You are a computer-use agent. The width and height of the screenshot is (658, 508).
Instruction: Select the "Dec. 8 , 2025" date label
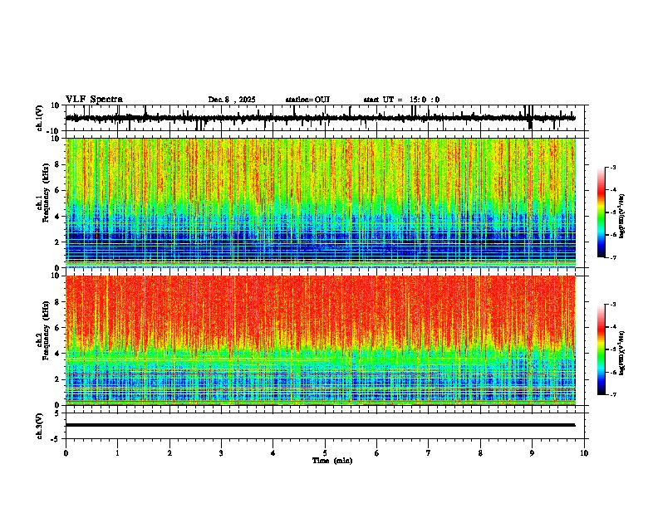(x=232, y=100)
